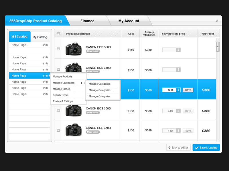Click the scrollbar up arrow of the product table

point(218,40)
